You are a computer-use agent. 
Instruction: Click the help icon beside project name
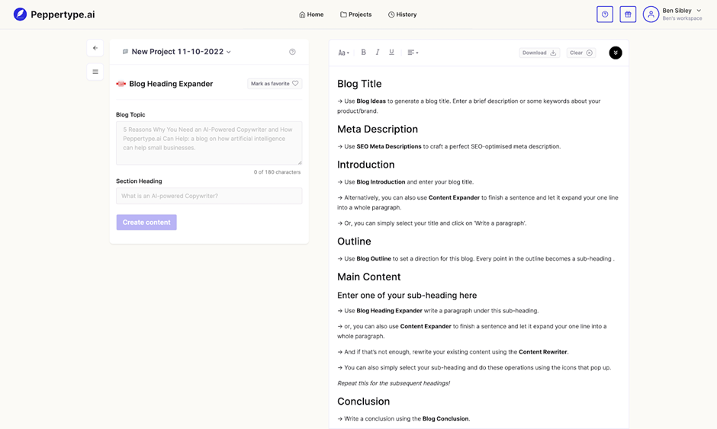(x=292, y=52)
